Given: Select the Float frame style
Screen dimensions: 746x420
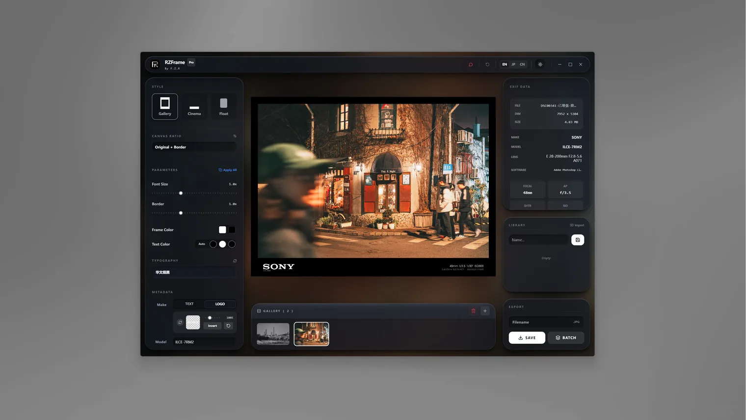Looking at the screenshot, I should coord(224,106).
